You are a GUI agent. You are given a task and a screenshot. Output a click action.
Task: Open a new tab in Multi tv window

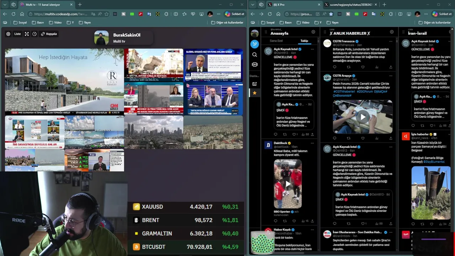(x=80, y=5)
